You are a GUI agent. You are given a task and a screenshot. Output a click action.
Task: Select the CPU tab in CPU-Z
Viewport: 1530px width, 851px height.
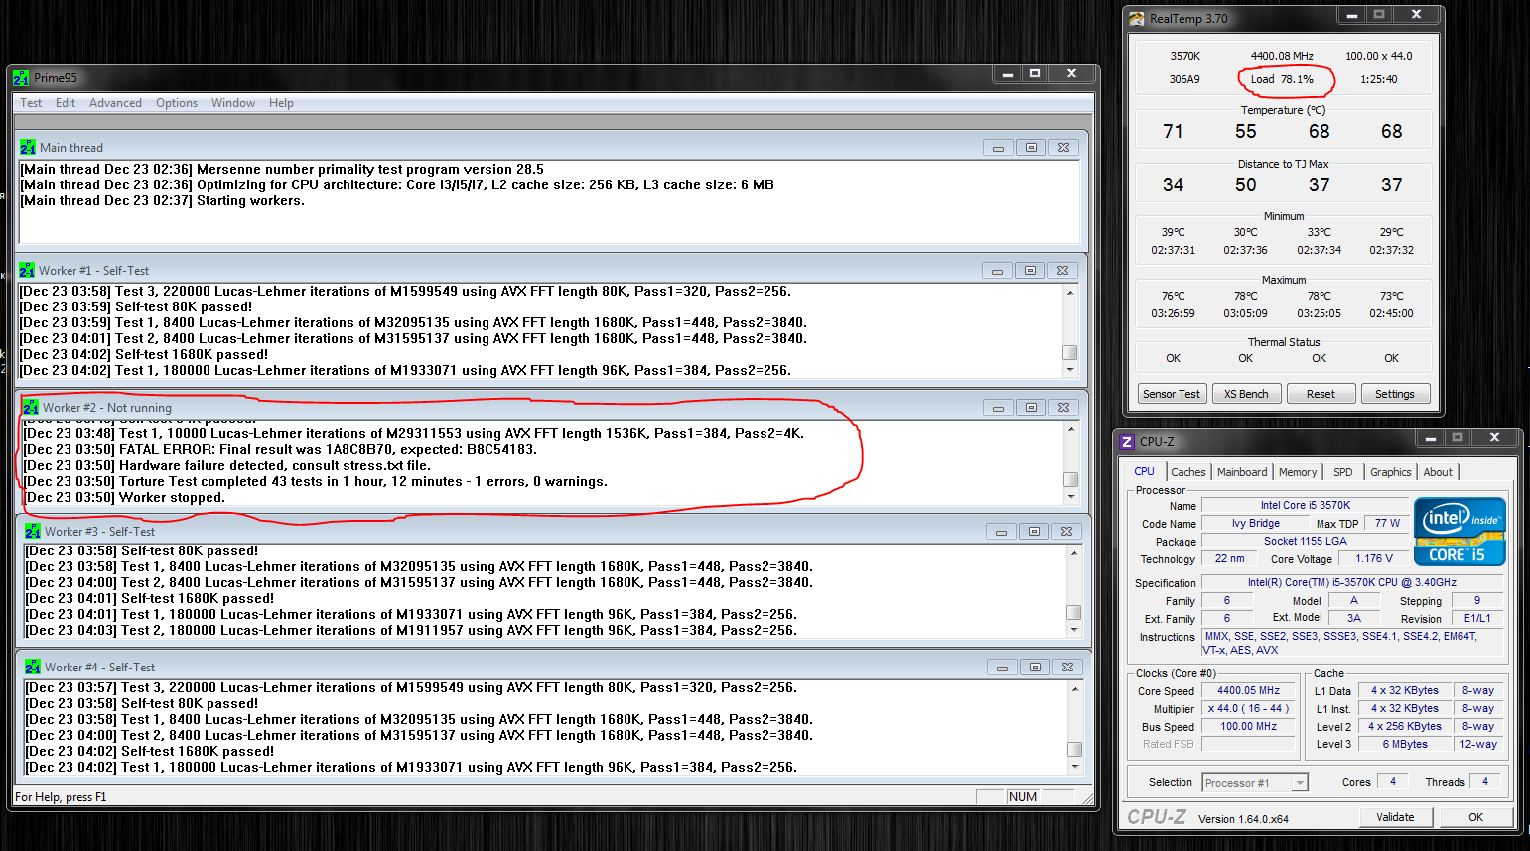[1145, 471]
